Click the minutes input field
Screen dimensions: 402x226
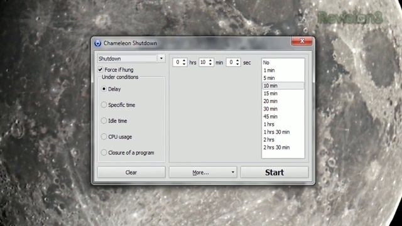pyautogui.click(x=204, y=62)
